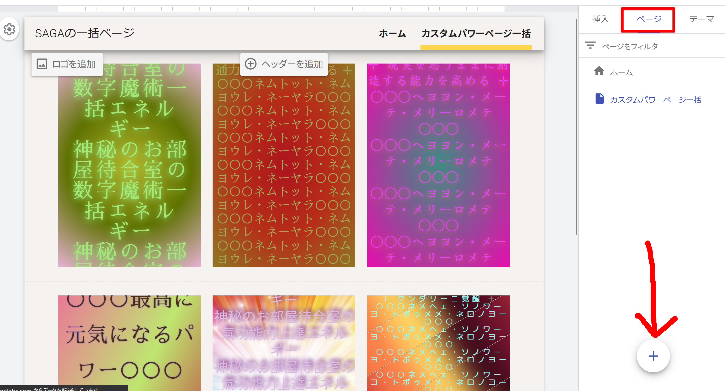Select カスタムパワーページ一括 page in the panel

click(655, 100)
